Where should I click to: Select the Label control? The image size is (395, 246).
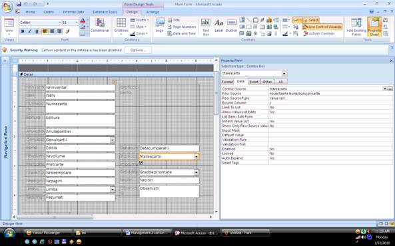[218, 25]
